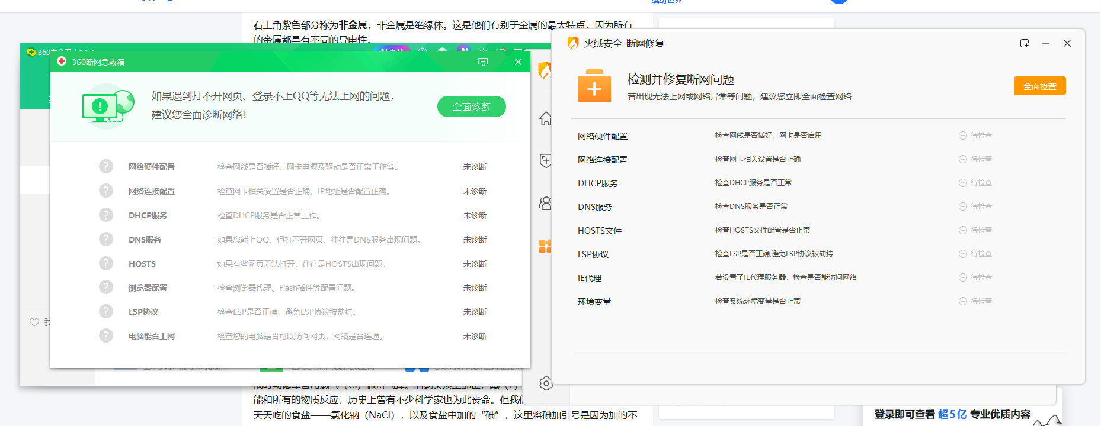The width and height of the screenshot is (1101, 426).
Task: Select the 电脑能否上网 check item
Action: coord(152,336)
